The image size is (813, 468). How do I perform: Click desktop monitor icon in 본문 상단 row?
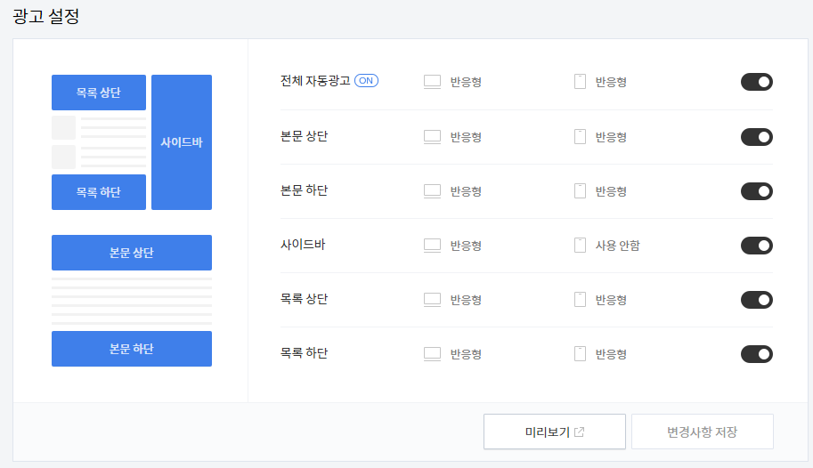tap(432, 137)
